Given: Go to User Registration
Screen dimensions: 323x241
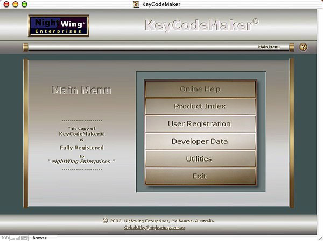Looking at the screenshot, I should [201, 123].
